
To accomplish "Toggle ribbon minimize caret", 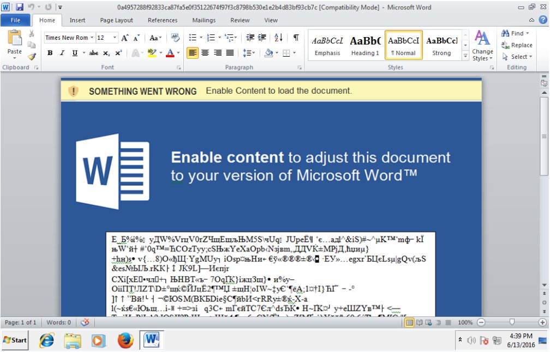I will [532, 20].
